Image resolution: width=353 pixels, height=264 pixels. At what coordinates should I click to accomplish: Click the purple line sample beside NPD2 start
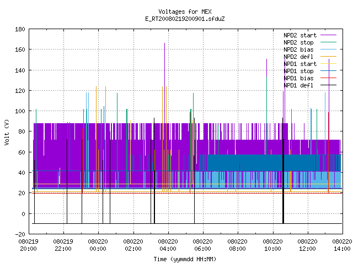(x=328, y=35)
